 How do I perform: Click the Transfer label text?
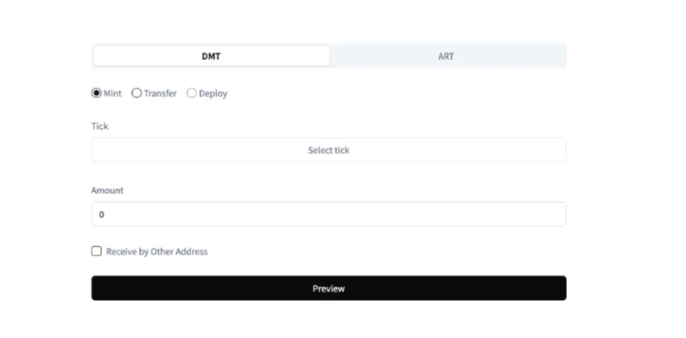(x=160, y=93)
